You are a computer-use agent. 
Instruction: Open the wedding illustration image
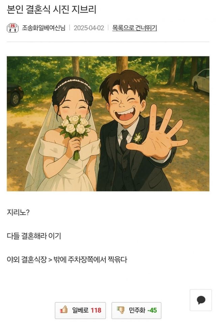coord(108,124)
